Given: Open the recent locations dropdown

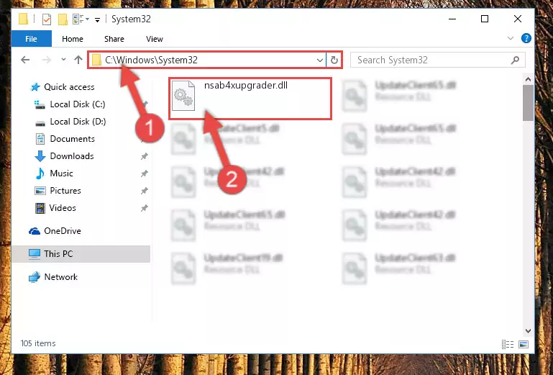Looking at the screenshot, I should point(63,60).
